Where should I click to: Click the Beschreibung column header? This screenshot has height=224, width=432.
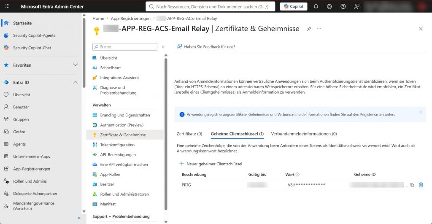[x=194, y=174]
